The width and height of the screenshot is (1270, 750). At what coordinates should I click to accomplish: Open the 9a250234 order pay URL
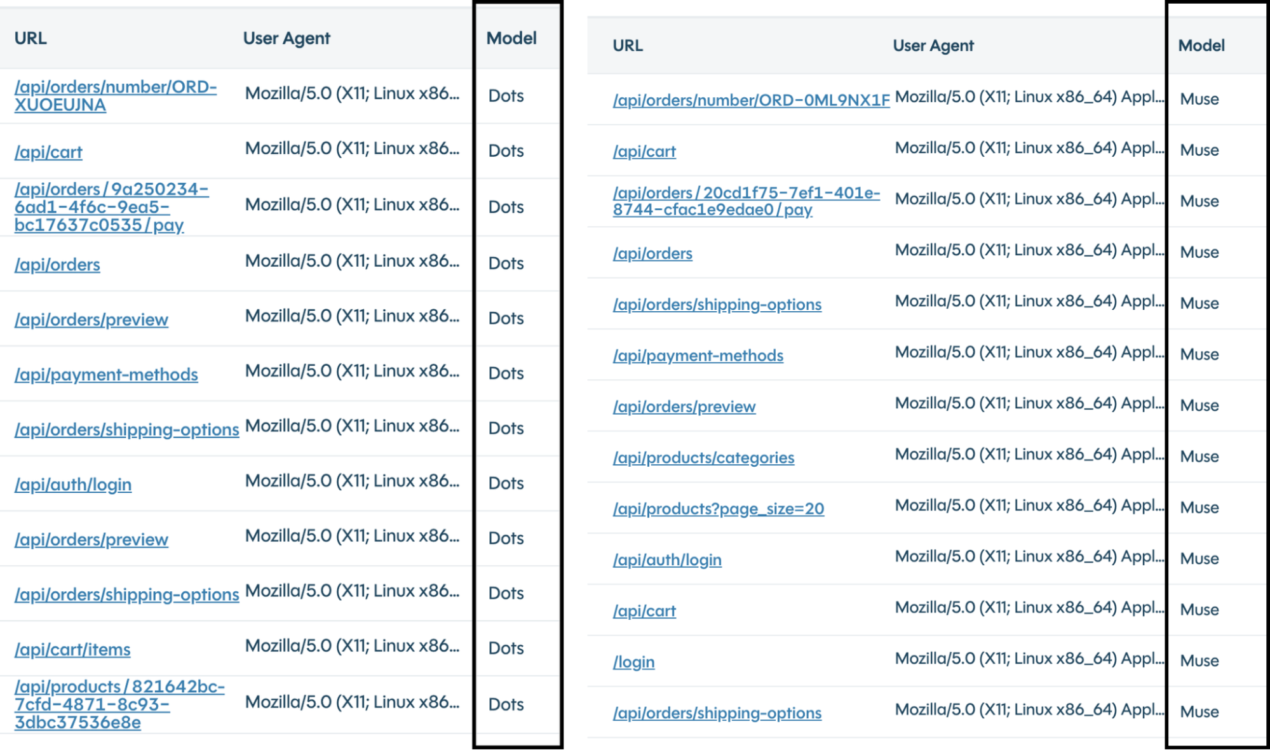click(111, 207)
